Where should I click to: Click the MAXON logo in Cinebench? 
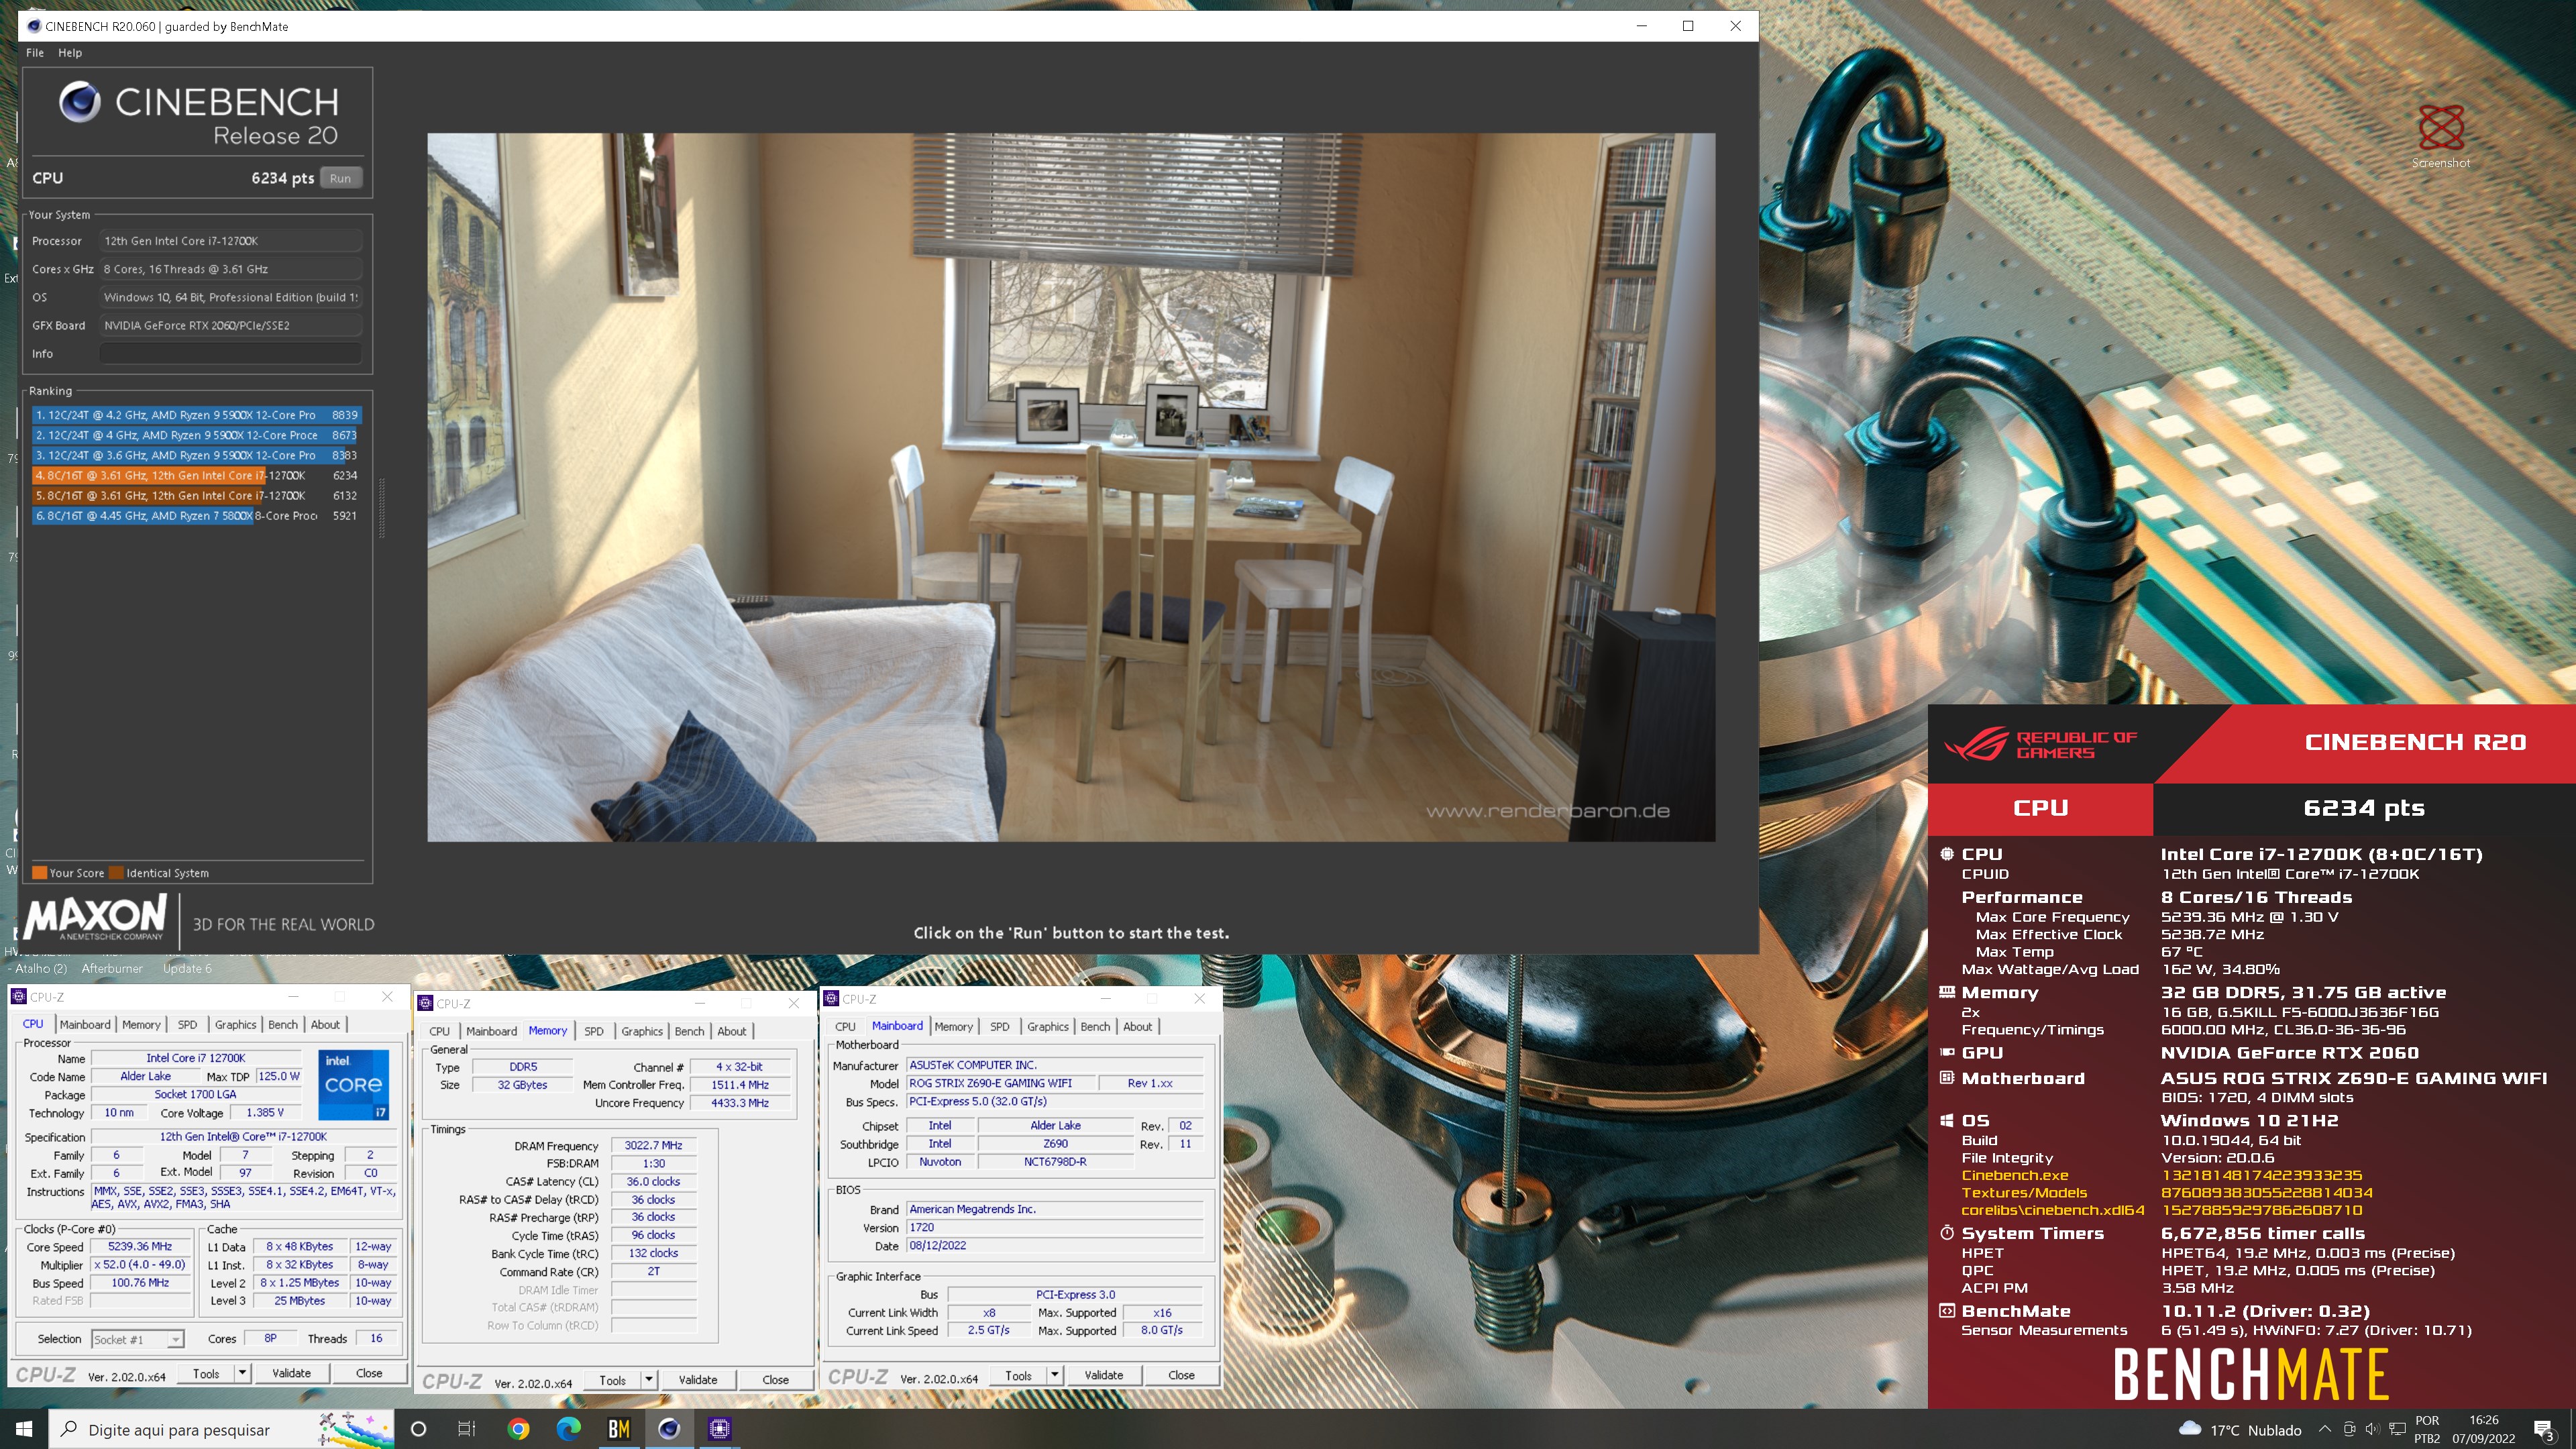96,918
